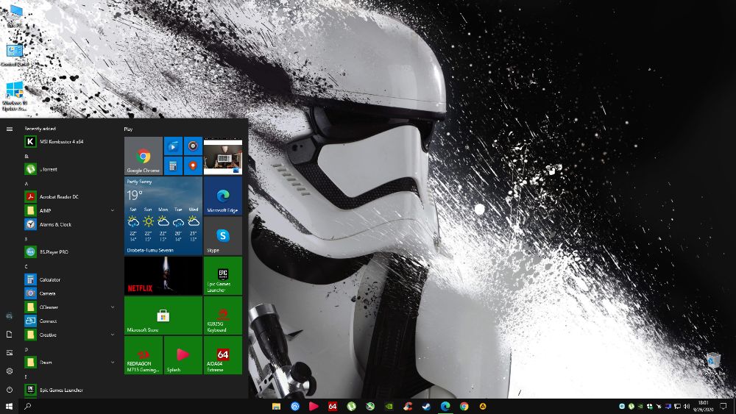736x414 pixels.
Task: Launch the AIDA64 Extreme tile
Action: point(222,355)
